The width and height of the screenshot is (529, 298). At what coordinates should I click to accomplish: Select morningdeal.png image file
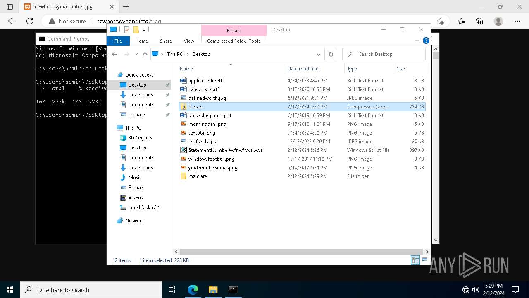coord(207,124)
